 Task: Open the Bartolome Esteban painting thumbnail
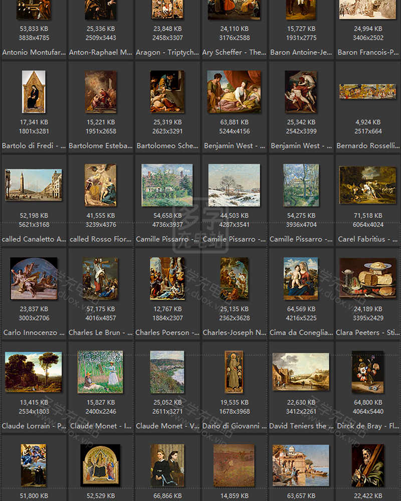(x=100, y=92)
